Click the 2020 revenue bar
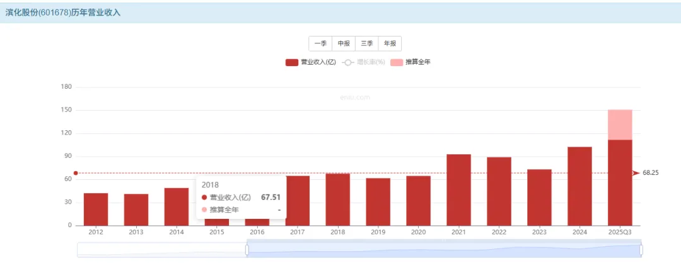This screenshot has width=681, height=263. pos(418,201)
